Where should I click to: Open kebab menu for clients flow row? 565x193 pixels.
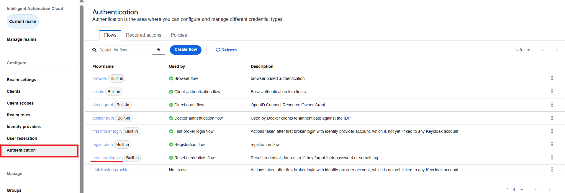tap(552, 92)
